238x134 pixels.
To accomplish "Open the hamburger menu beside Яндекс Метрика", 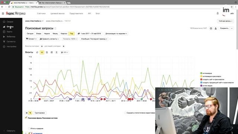I will 3,13.
